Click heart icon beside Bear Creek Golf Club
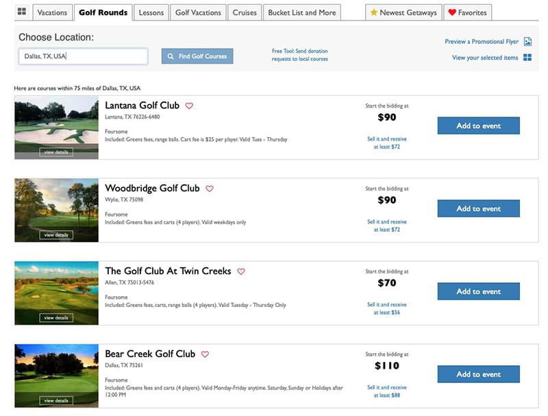 pyautogui.click(x=205, y=354)
